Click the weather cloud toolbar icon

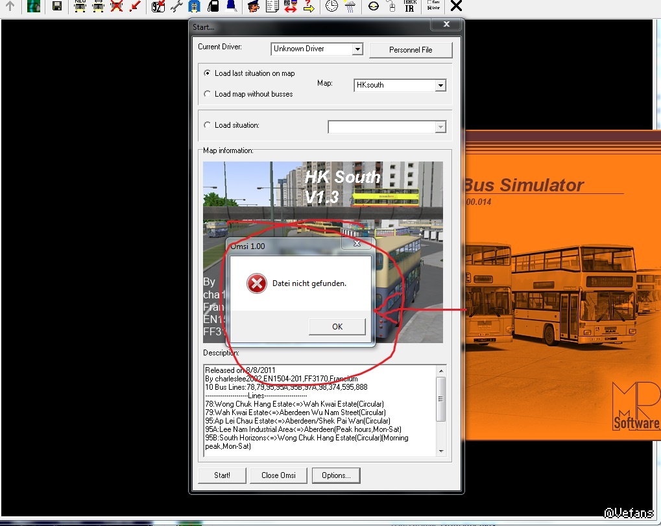point(350,6)
